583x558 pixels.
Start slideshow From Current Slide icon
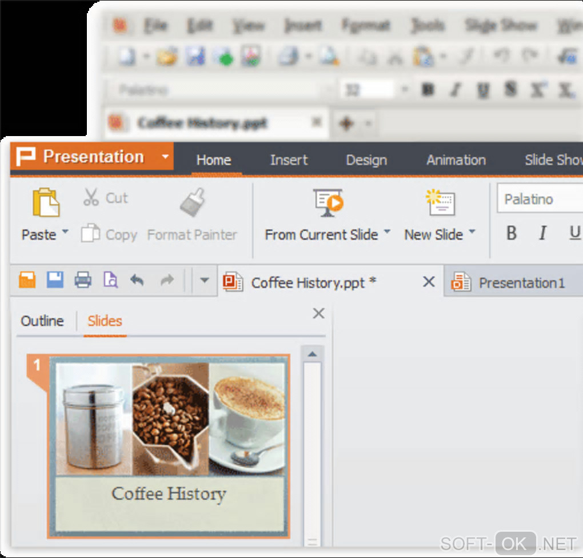pyautogui.click(x=328, y=203)
